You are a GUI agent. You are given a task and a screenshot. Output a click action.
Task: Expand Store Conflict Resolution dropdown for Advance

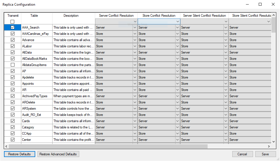[177, 40]
